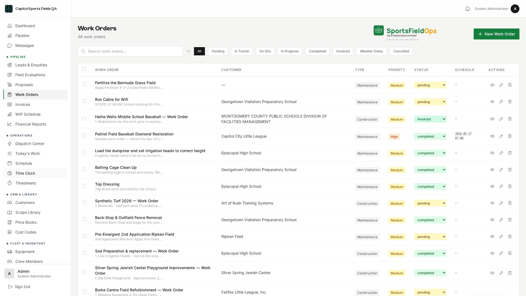This screenshot has height=296, width=526.
Task: Open status dropdown for Back-Stop & Outfield Fence Removal
Action: click(x=430, y=220)
